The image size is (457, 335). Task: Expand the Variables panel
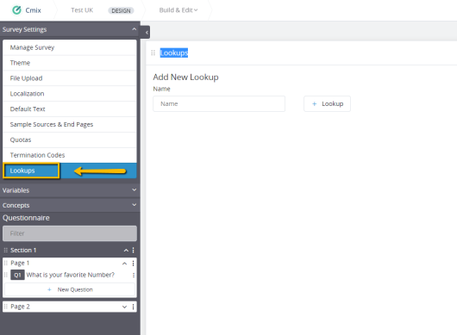pos(134,190)
